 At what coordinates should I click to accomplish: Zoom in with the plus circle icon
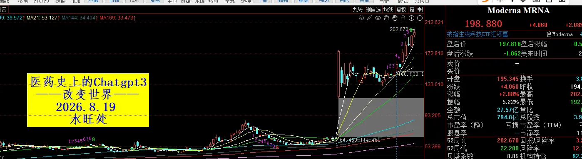411,18
